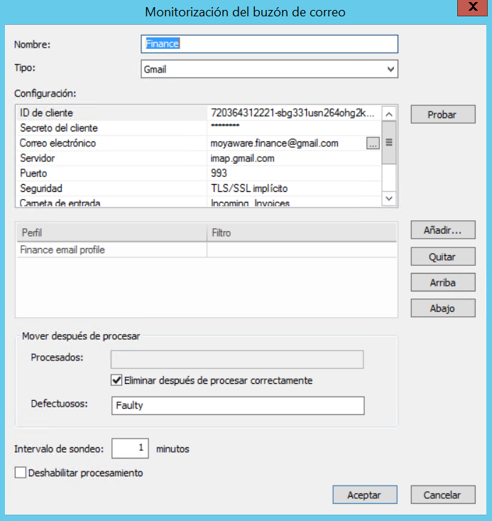The height and width of the screenshot is (521, 492).
Task: Enable the Deshabilitar procesamiento checkbox
Action: pyautogui.click(x=21, y=473)
